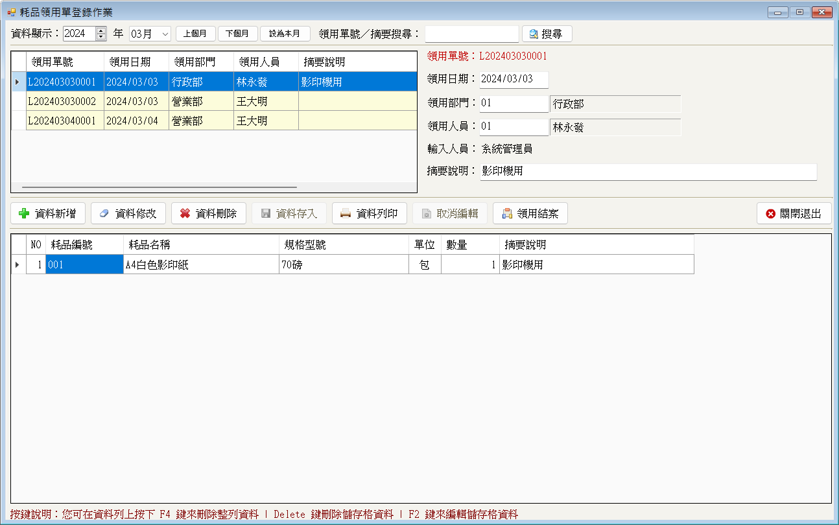Click the 王大明 cell in row L202403040001
Image resolution: width=839 pixels, height=525 pixels.
click(x=266, y=121)
